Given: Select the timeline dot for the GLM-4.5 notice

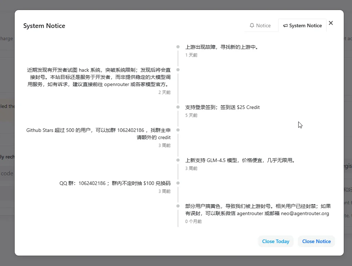Looking at the screenshot, I should (178, 160).
